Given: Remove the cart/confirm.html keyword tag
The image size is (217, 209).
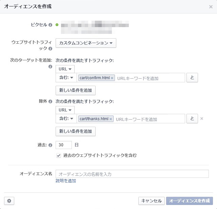Looking at the screenshot, I should tap(112, 78).
